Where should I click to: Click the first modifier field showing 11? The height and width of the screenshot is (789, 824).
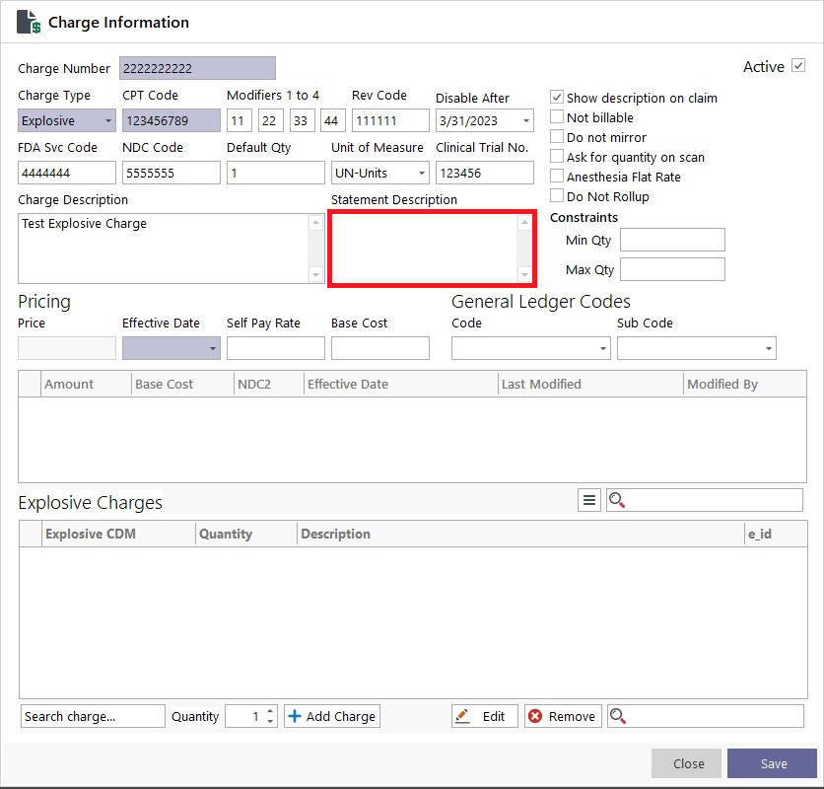tap(240, 120)
